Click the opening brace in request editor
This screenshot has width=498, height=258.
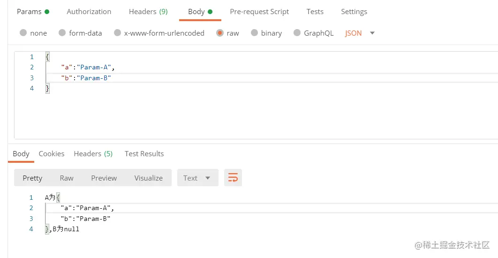click(x=48, y=57)
